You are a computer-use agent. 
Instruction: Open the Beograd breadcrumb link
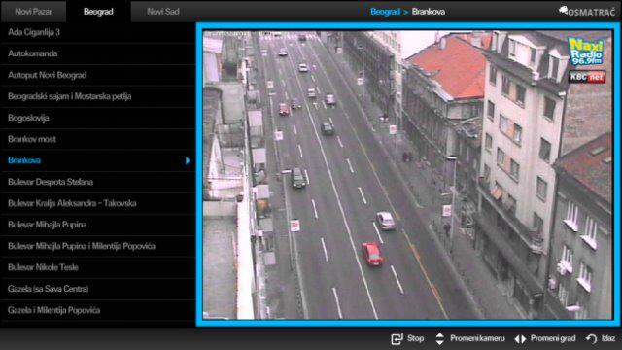[x=385, y=12]
